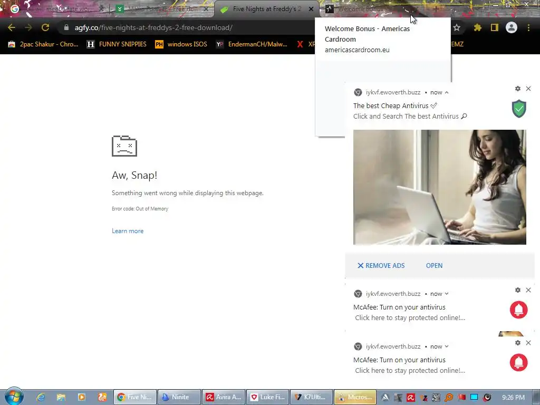The image size is (540, 405).
Task: Open the Chrome profile avatar menu
Action: (x=512, y=27)
